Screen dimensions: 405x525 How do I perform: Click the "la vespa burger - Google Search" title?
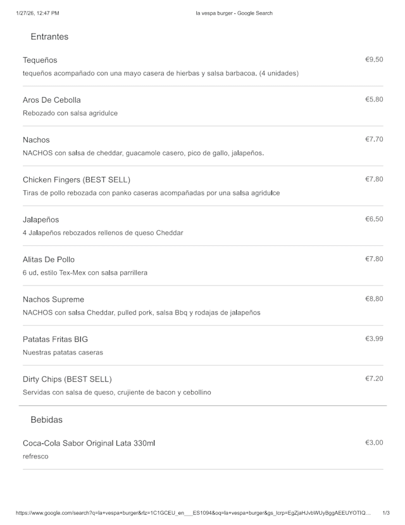pyautogui.click(x=234, y=13)
